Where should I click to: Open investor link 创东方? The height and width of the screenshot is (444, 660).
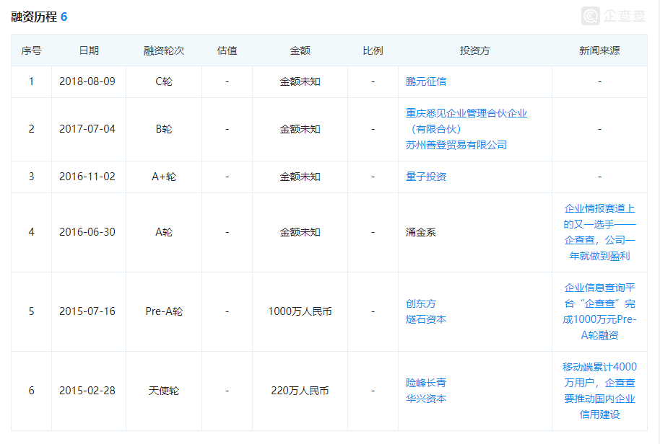click(420, 303)
